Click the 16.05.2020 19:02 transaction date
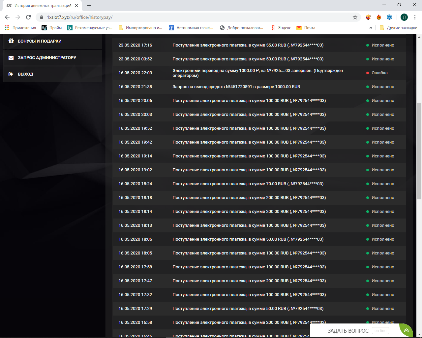The image size is (422, 338). 135,170
